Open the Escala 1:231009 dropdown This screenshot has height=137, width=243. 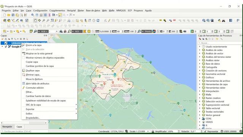click(148, 131)
